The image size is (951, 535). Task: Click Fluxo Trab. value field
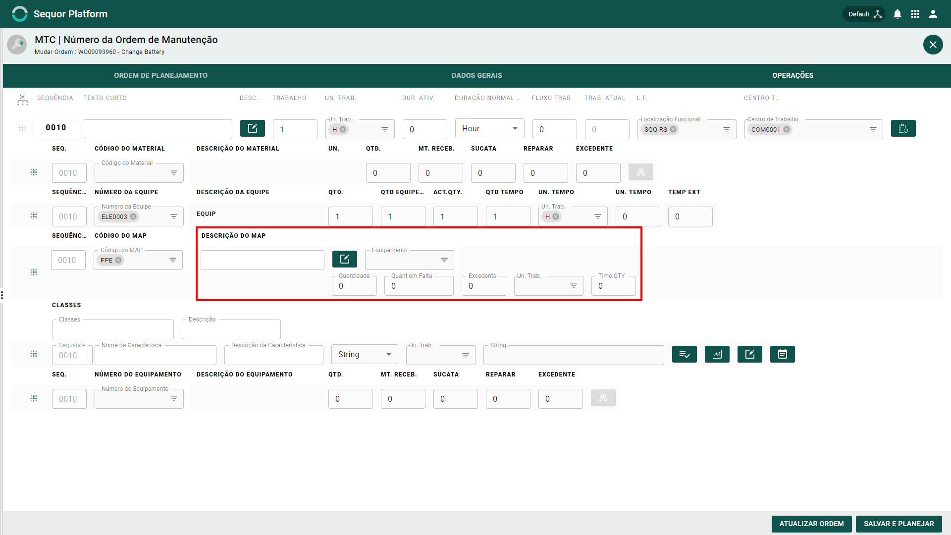click(555, 129)
